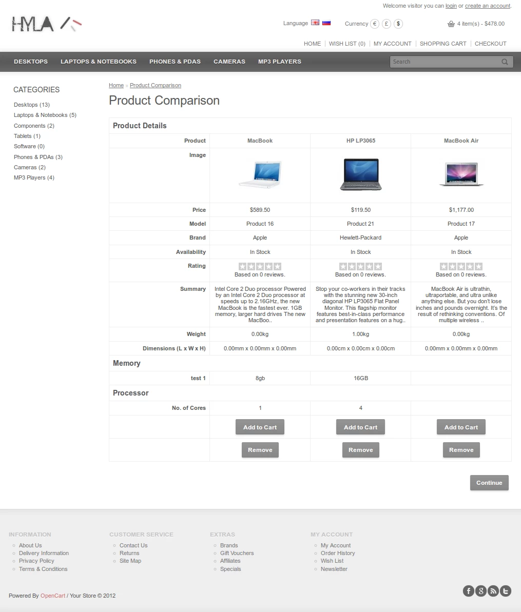Select Euro currency symbol
This screenshot has width=521, height=612.
tap(375, 24)
